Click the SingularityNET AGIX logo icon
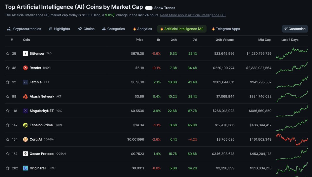312x177 pixels. coord(25,111)
